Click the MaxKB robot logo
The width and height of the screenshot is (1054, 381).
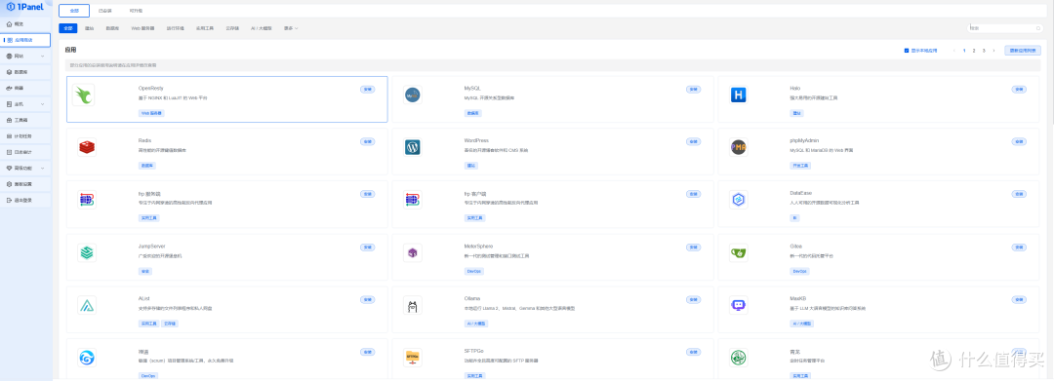[x=739, y=306]
